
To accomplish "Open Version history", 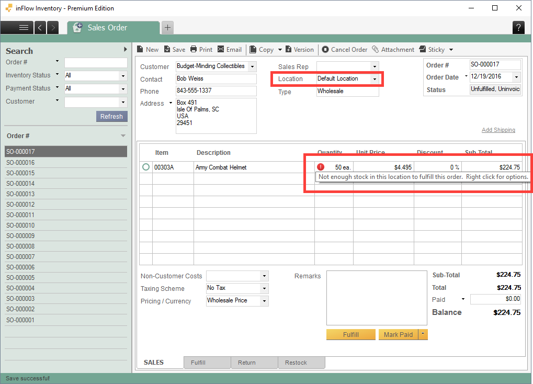I will pyautogui.click(x=300, y=50).
